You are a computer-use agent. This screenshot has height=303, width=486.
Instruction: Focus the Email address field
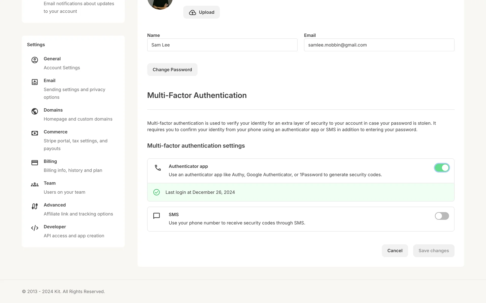(379, 45)
